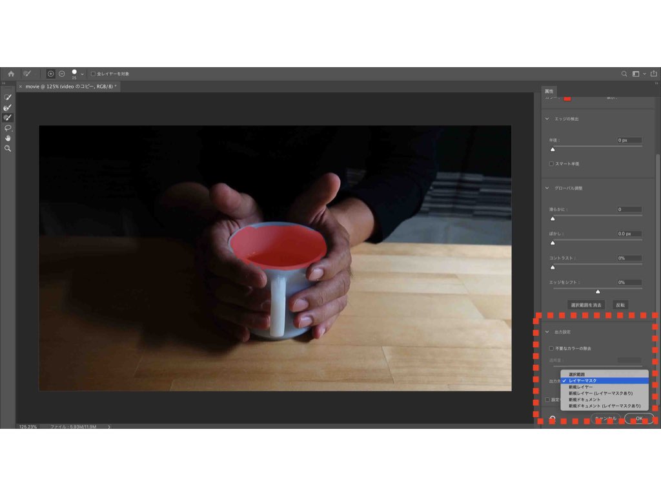
Task: Click the コントラスト contrast slider handle
Action: 553,267
